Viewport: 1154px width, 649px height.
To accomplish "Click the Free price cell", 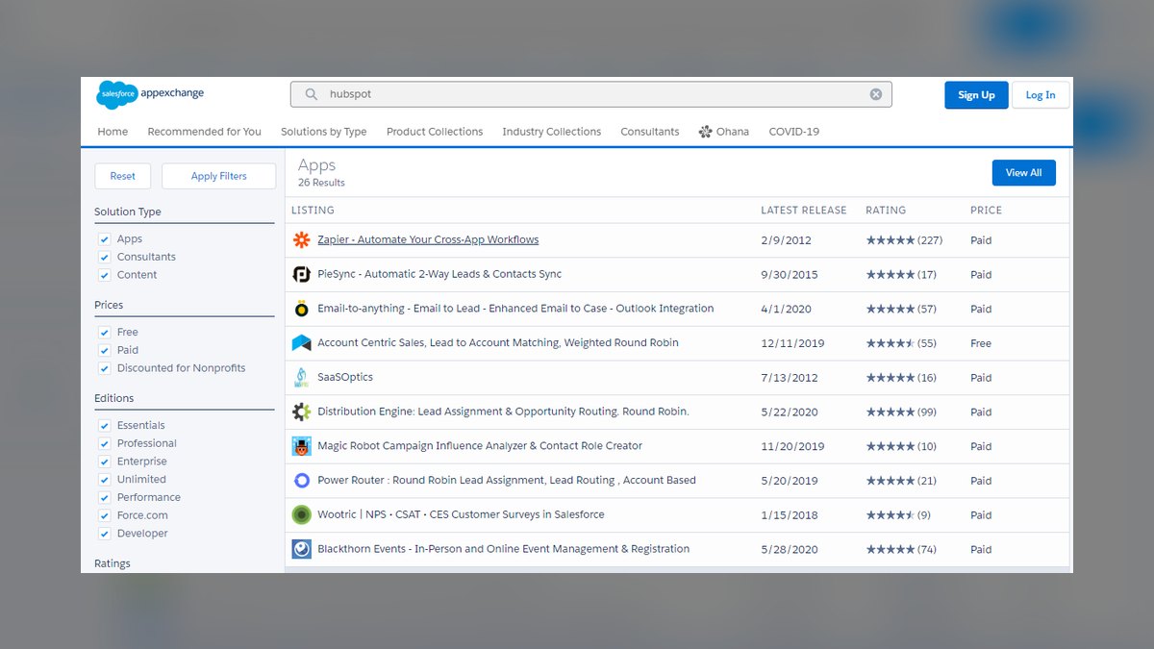I will [981, 343].
